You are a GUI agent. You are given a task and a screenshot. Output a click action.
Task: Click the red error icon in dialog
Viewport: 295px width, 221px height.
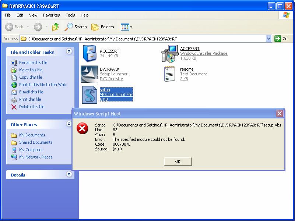(82, 128)
